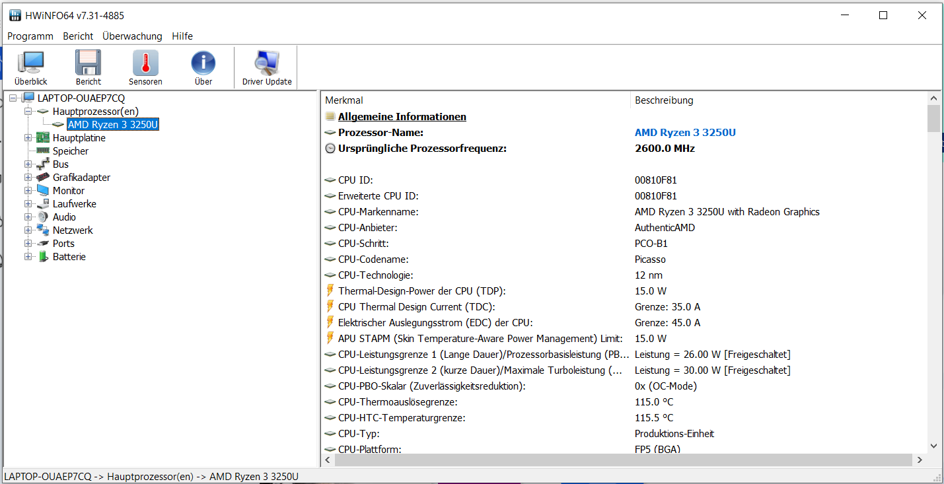This screenshot has height=484, width=944.
Task: Click the Erweiterte CPU ID row label
Action: click(379, 196)
